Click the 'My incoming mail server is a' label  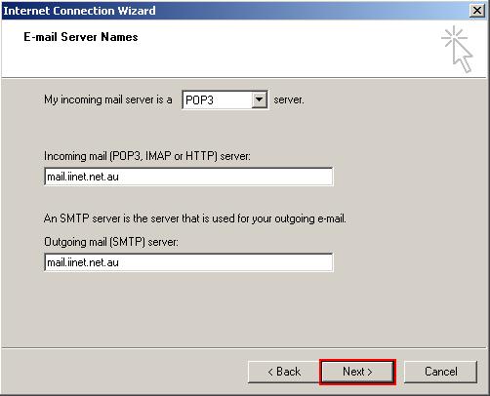pos(108,99)
